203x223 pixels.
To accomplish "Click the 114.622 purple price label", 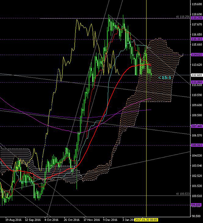I will (197, 55).
